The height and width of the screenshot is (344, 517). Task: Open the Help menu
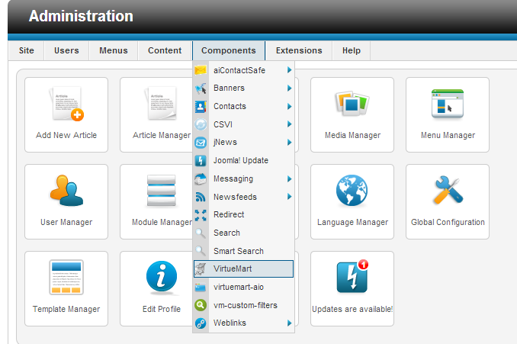352,50
